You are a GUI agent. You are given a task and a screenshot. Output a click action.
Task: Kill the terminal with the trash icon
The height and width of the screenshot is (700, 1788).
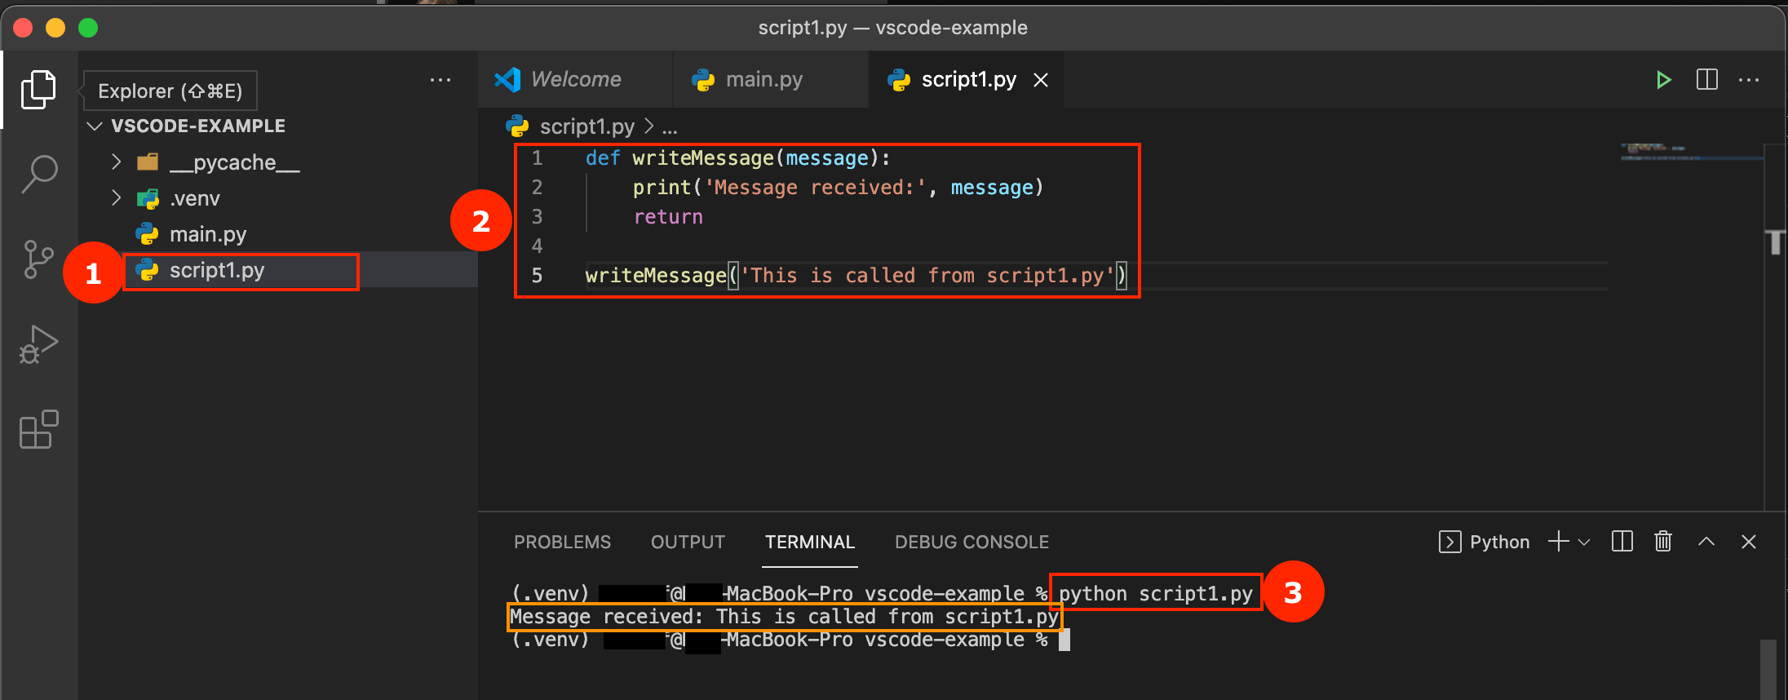pos(1663,542)
